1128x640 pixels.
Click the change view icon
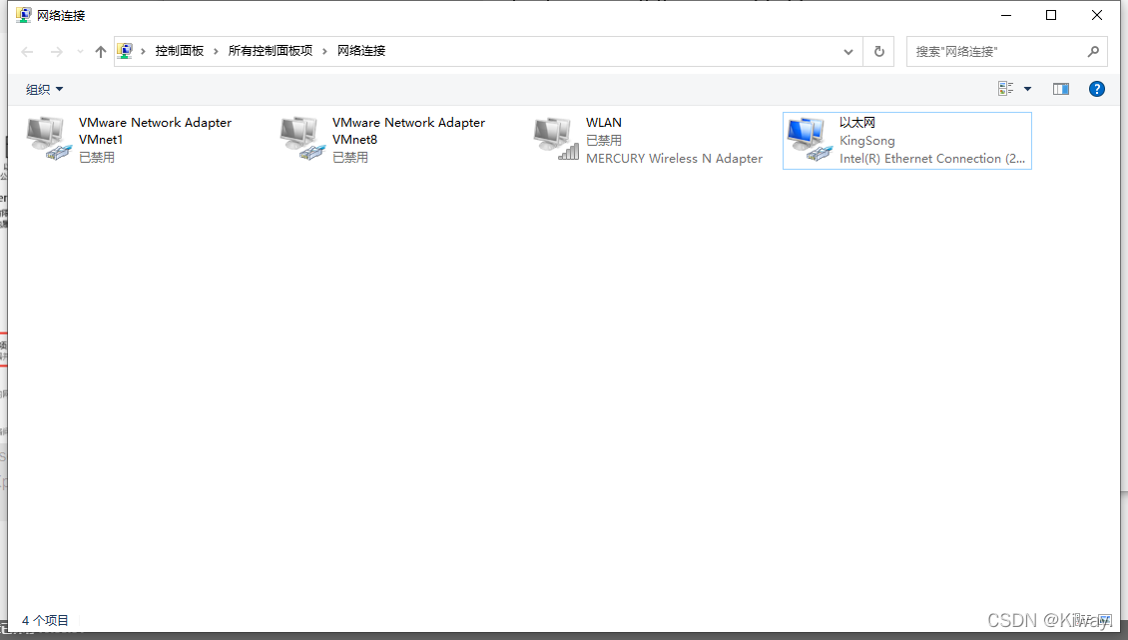(x=1005, y=89)
